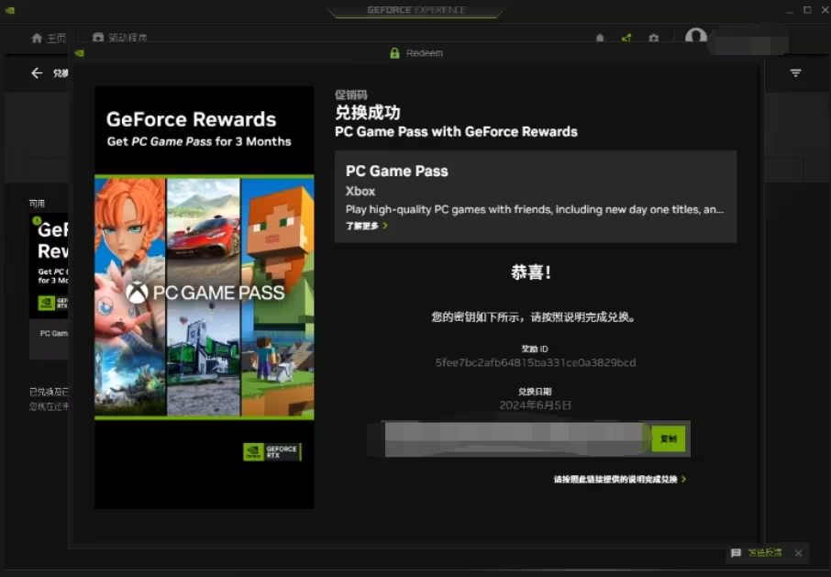The height and width of the screenshot is (577, 831).
Task: Click the GeForce RTX badge on the poster
Action: click(272, 452)
